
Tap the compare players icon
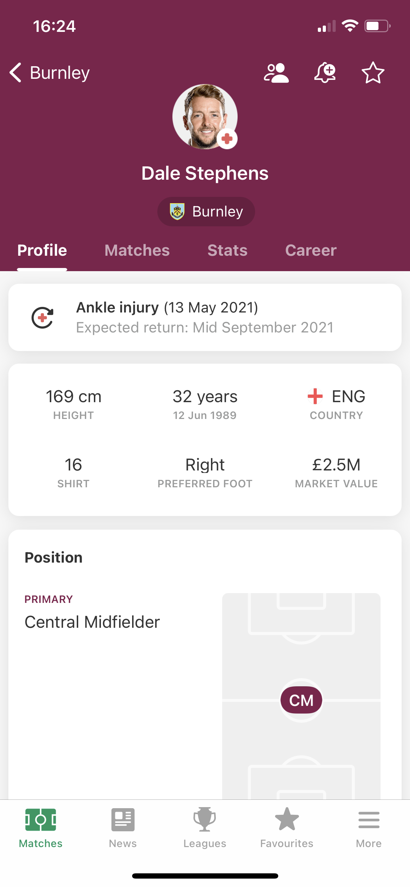pos(276,73)
